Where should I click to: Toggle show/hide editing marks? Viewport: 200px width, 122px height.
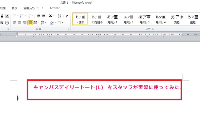point(67,16)
